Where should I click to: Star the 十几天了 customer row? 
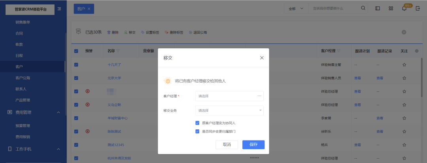click(x=404, y=64)
